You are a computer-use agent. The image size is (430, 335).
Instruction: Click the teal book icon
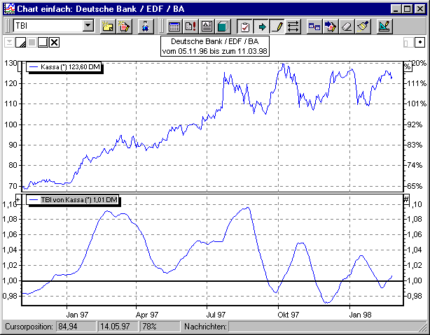tap(222, 27)
